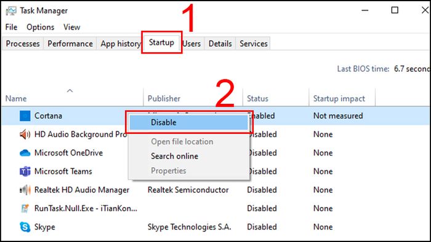Click the Task Manager title bar icon
The image size is (431, 242).
tap(11, 10)
